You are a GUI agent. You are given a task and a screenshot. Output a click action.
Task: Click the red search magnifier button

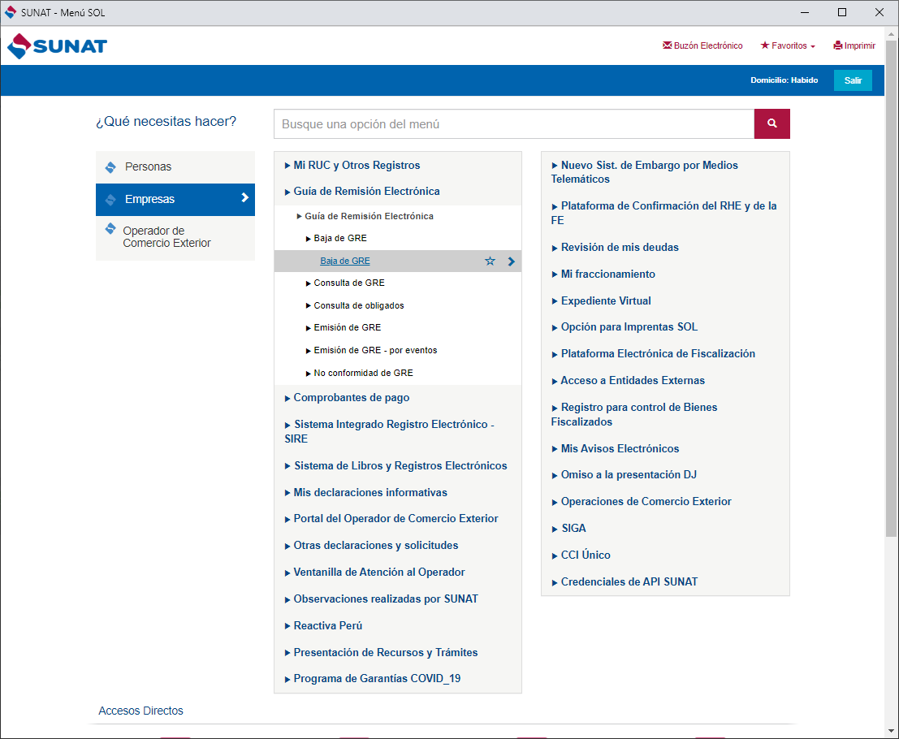[x=771, y=123]
